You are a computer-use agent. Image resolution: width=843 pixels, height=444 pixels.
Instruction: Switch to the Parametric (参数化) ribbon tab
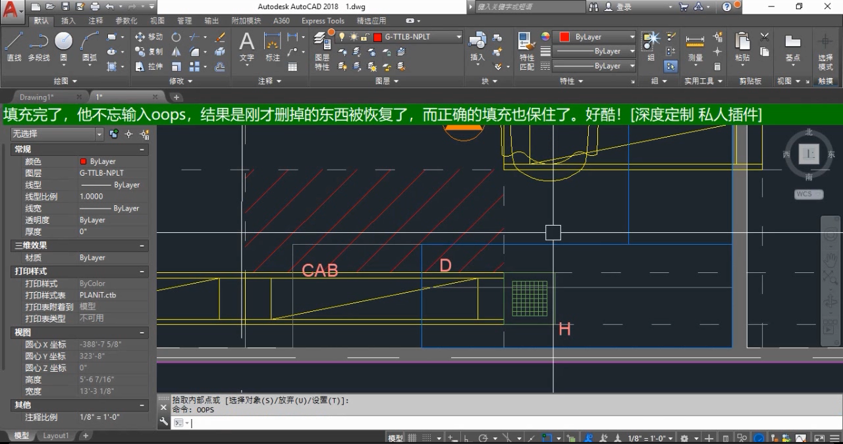[x=126, y=20]
